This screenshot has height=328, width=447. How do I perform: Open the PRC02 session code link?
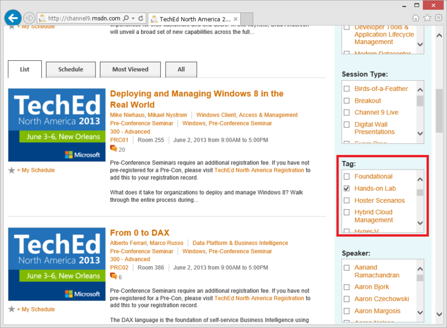coord(119,268)
